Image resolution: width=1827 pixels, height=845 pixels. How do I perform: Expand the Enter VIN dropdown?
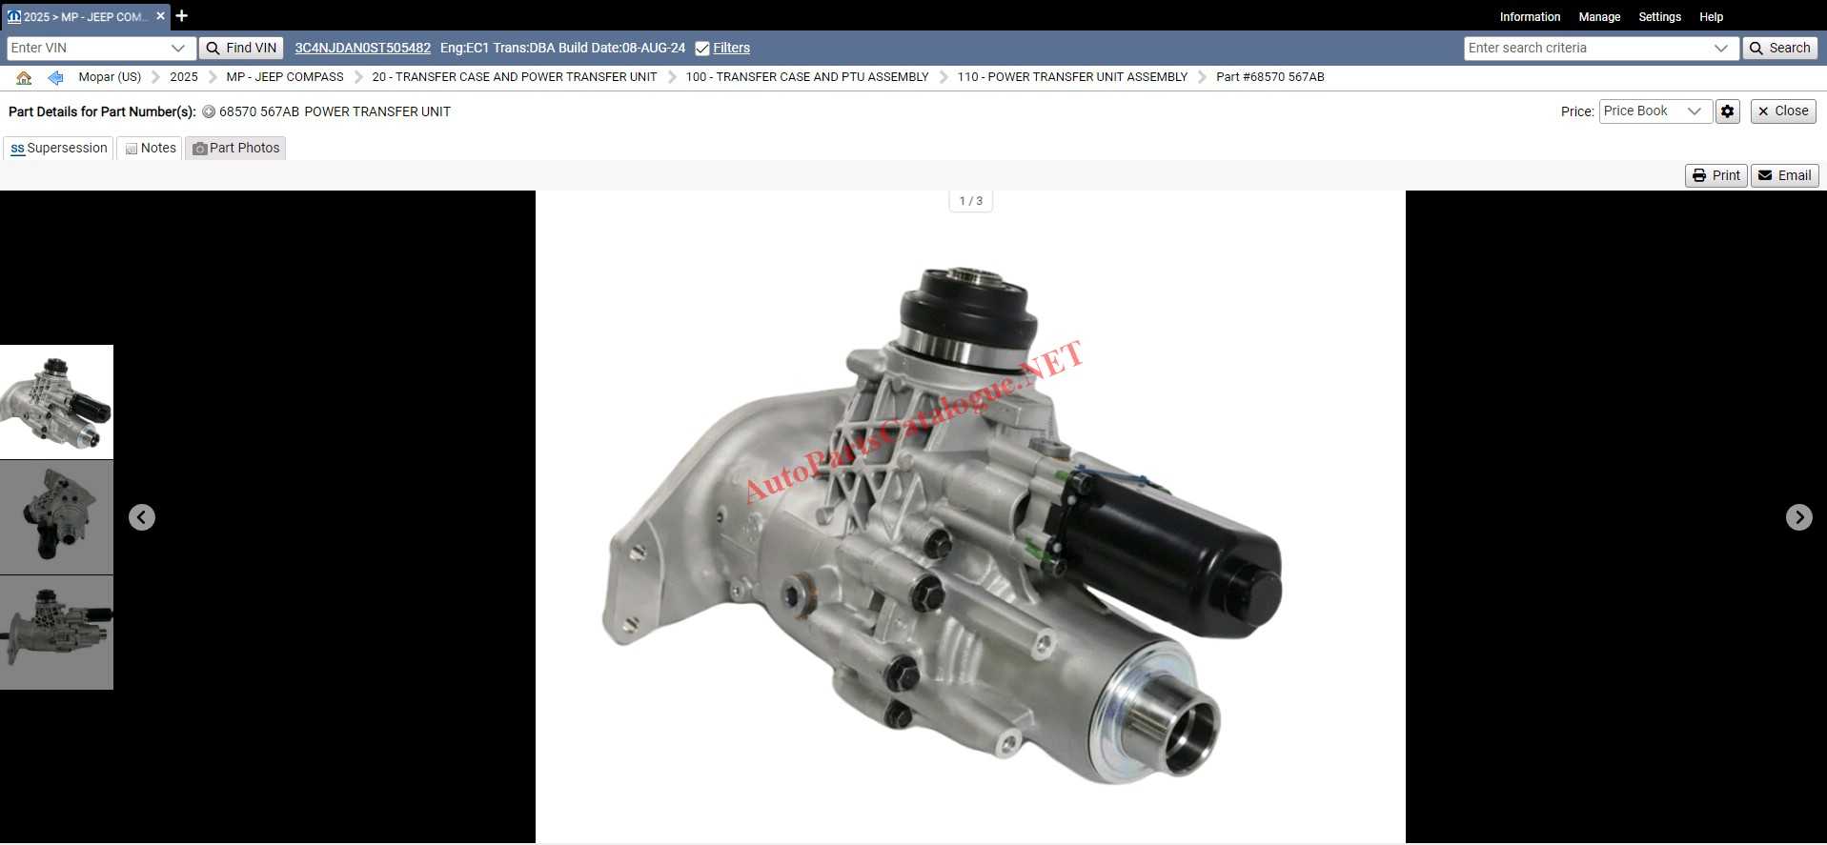[x=177, y=49]
